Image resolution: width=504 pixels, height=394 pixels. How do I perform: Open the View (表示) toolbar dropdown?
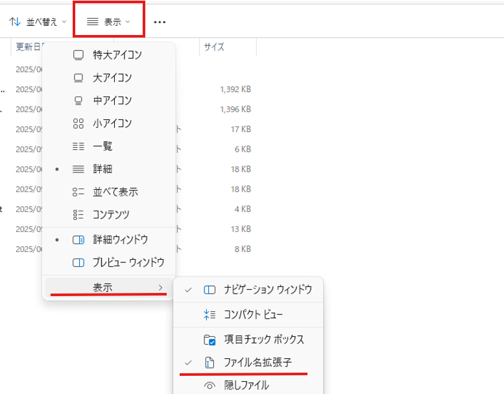coord(108,21)
